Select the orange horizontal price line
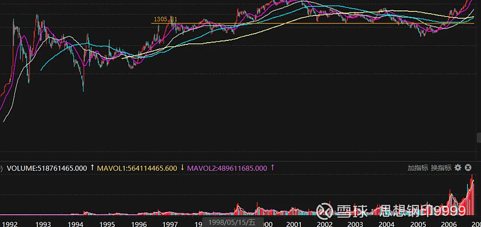Viewport: 481px width, 227px height. (313, 23)
